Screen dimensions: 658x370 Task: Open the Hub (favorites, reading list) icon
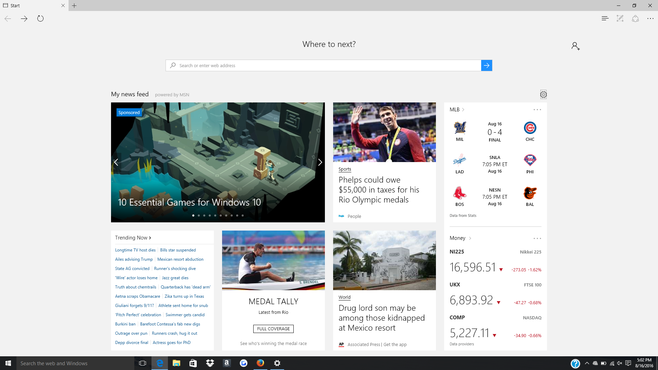pos(605,18)
